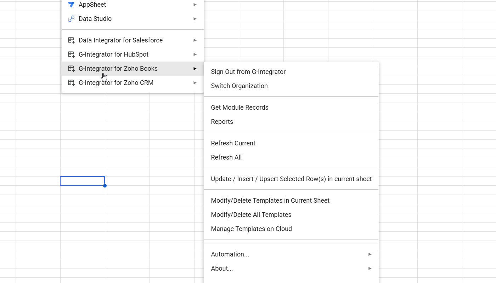The height and width of the screenshot is (283, 496).
Task: Expand the G-Integrator for Zoho CRM submenu arrow
Action: [195, 83]
